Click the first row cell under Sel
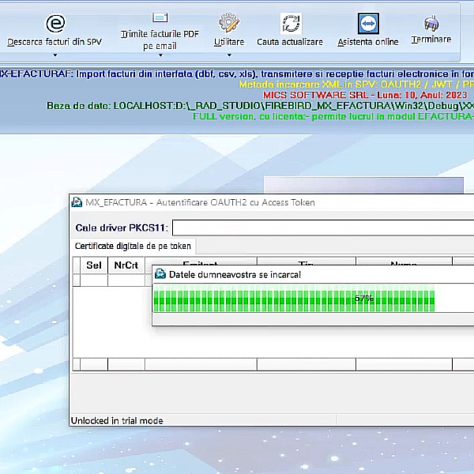 (x=94, y=280)
